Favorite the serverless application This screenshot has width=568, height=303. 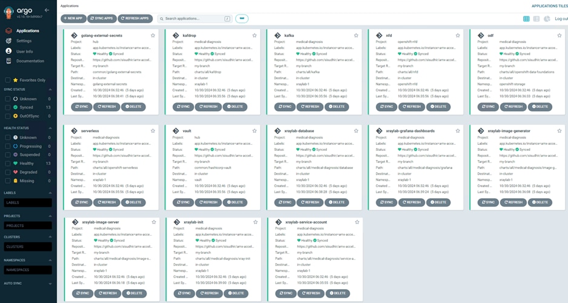(x=153, y=131)
